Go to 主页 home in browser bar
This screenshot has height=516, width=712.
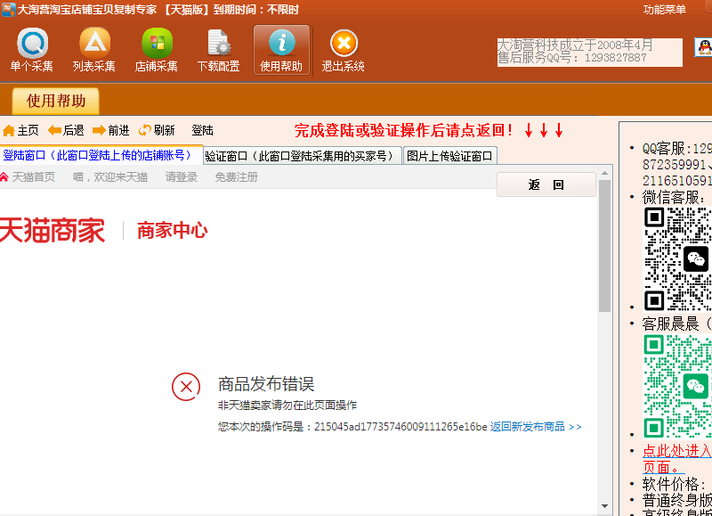point(20,130)
